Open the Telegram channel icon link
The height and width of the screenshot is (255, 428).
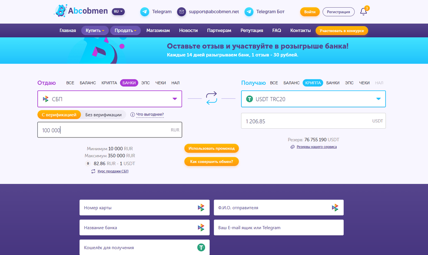(x=145, y=12)
